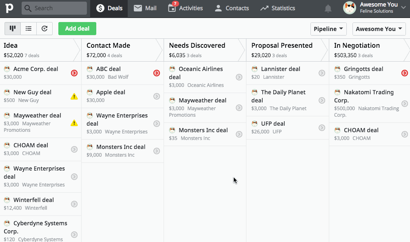Click the notifications bell icon

(x=328, y=9)
